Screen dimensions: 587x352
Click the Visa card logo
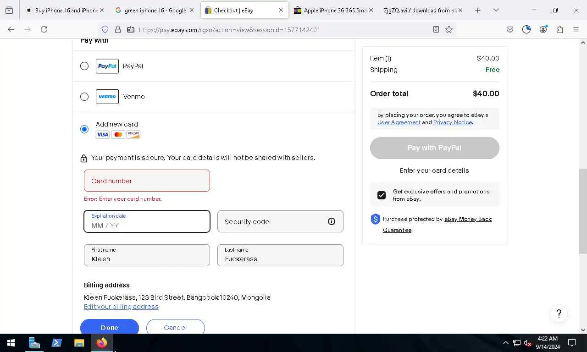click(103, 134)
